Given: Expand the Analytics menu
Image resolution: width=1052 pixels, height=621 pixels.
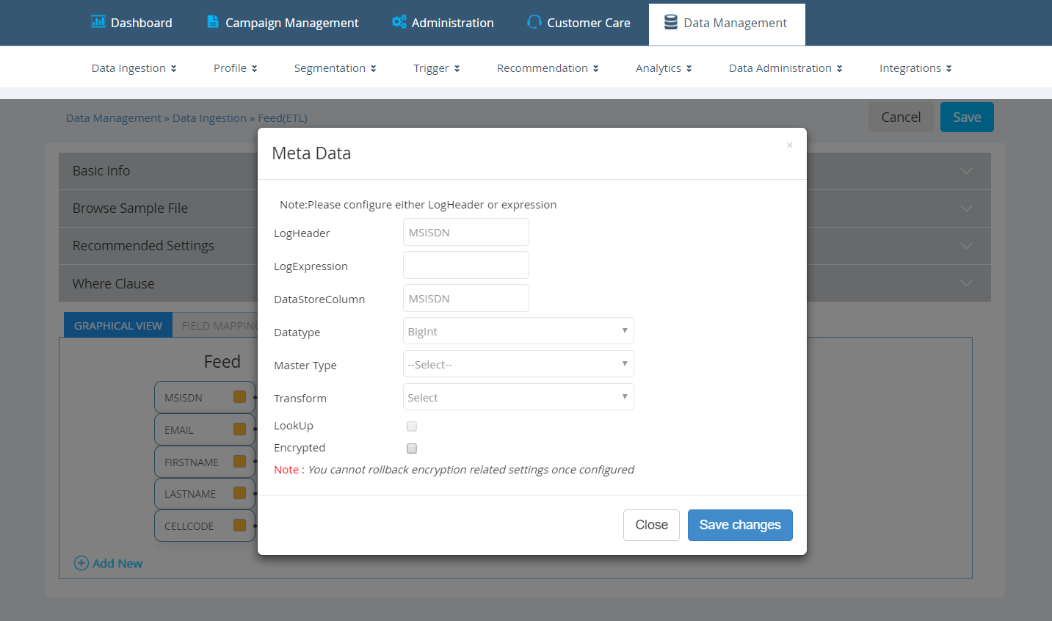Looking at the screenshot, I should pyautogui.click(x=664, y=68).
